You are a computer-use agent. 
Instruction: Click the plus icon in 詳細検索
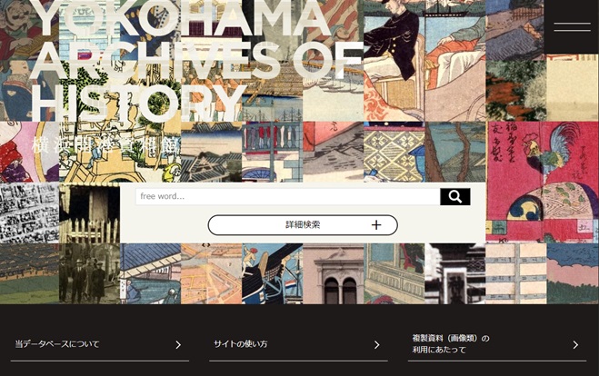[x=376, y=225]
